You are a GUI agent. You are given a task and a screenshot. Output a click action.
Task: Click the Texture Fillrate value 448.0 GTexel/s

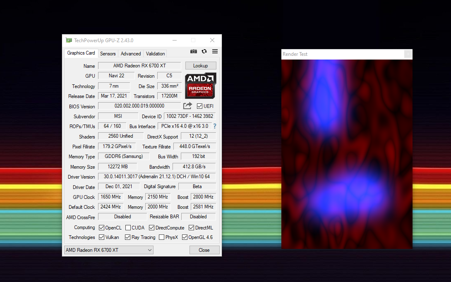pos(195,146)
